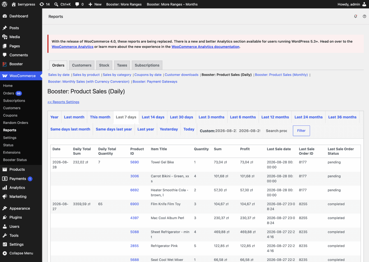369x262 pixels.
Task: Open Booster: Product Sales (Monthly) report
Action: tap(281, 75)
